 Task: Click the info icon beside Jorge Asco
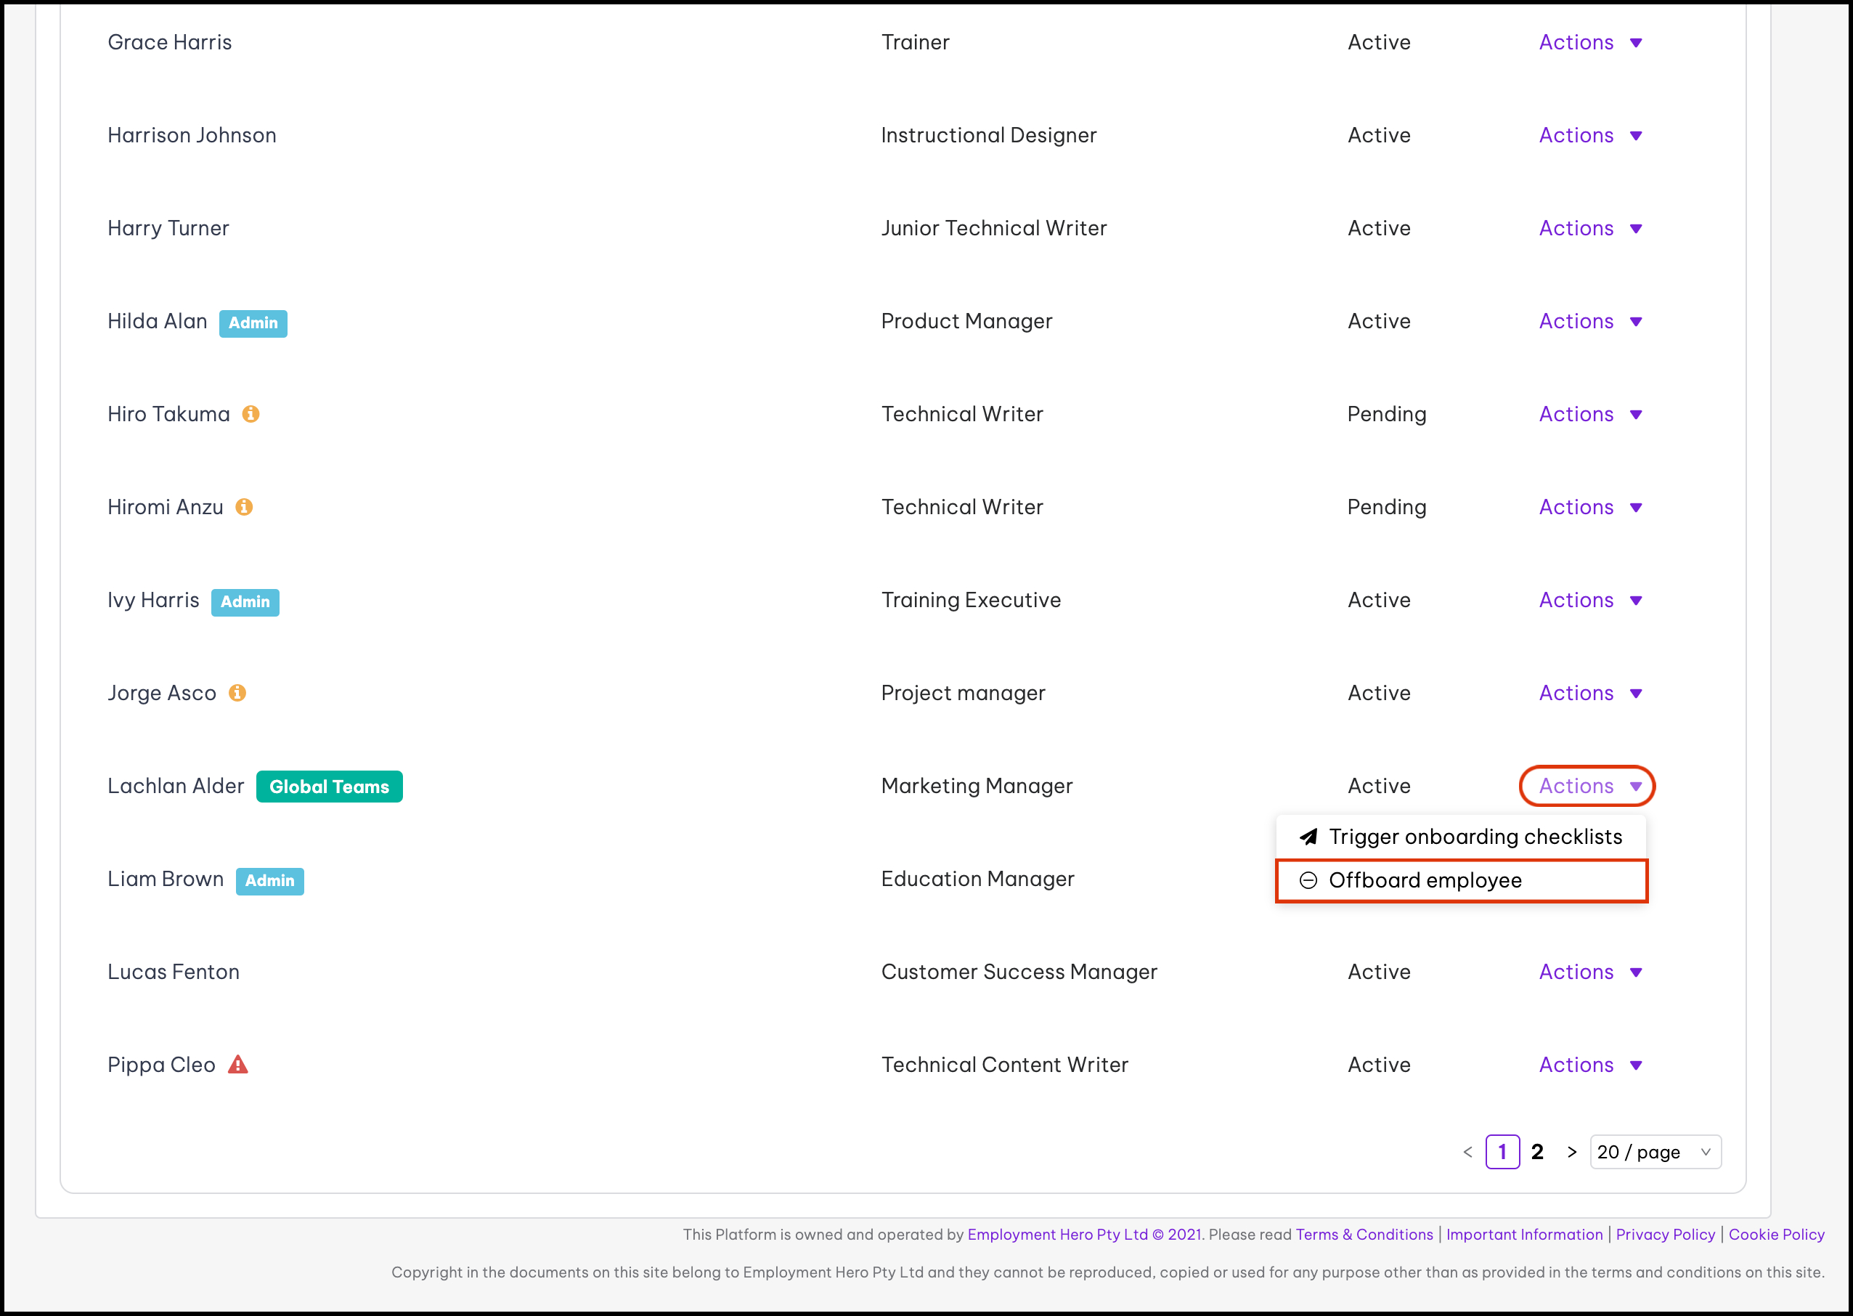tap(237, 693)
